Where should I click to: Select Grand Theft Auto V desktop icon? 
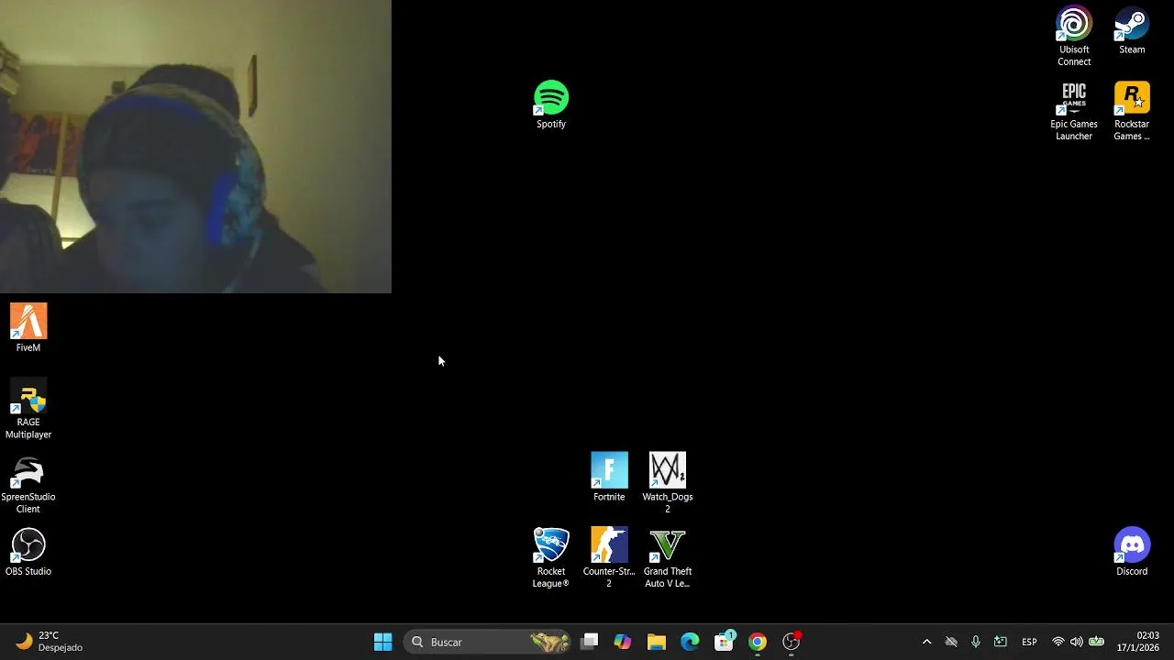pyautogui.click(x=668, y=557)
